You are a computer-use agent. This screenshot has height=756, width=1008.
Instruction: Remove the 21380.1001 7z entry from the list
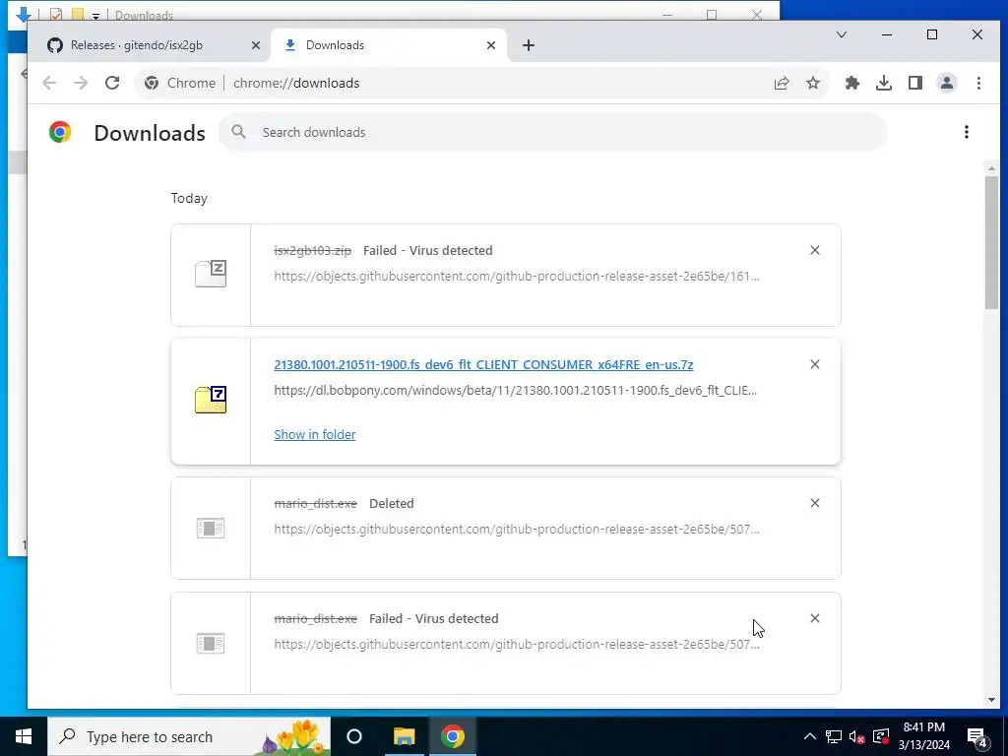(814, 364)
